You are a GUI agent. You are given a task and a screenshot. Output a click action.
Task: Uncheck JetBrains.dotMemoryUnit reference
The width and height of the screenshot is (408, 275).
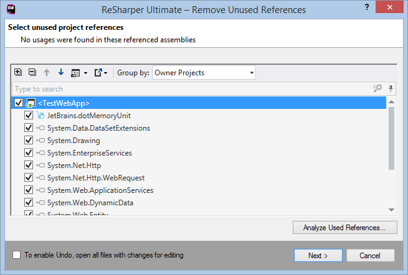29,115
